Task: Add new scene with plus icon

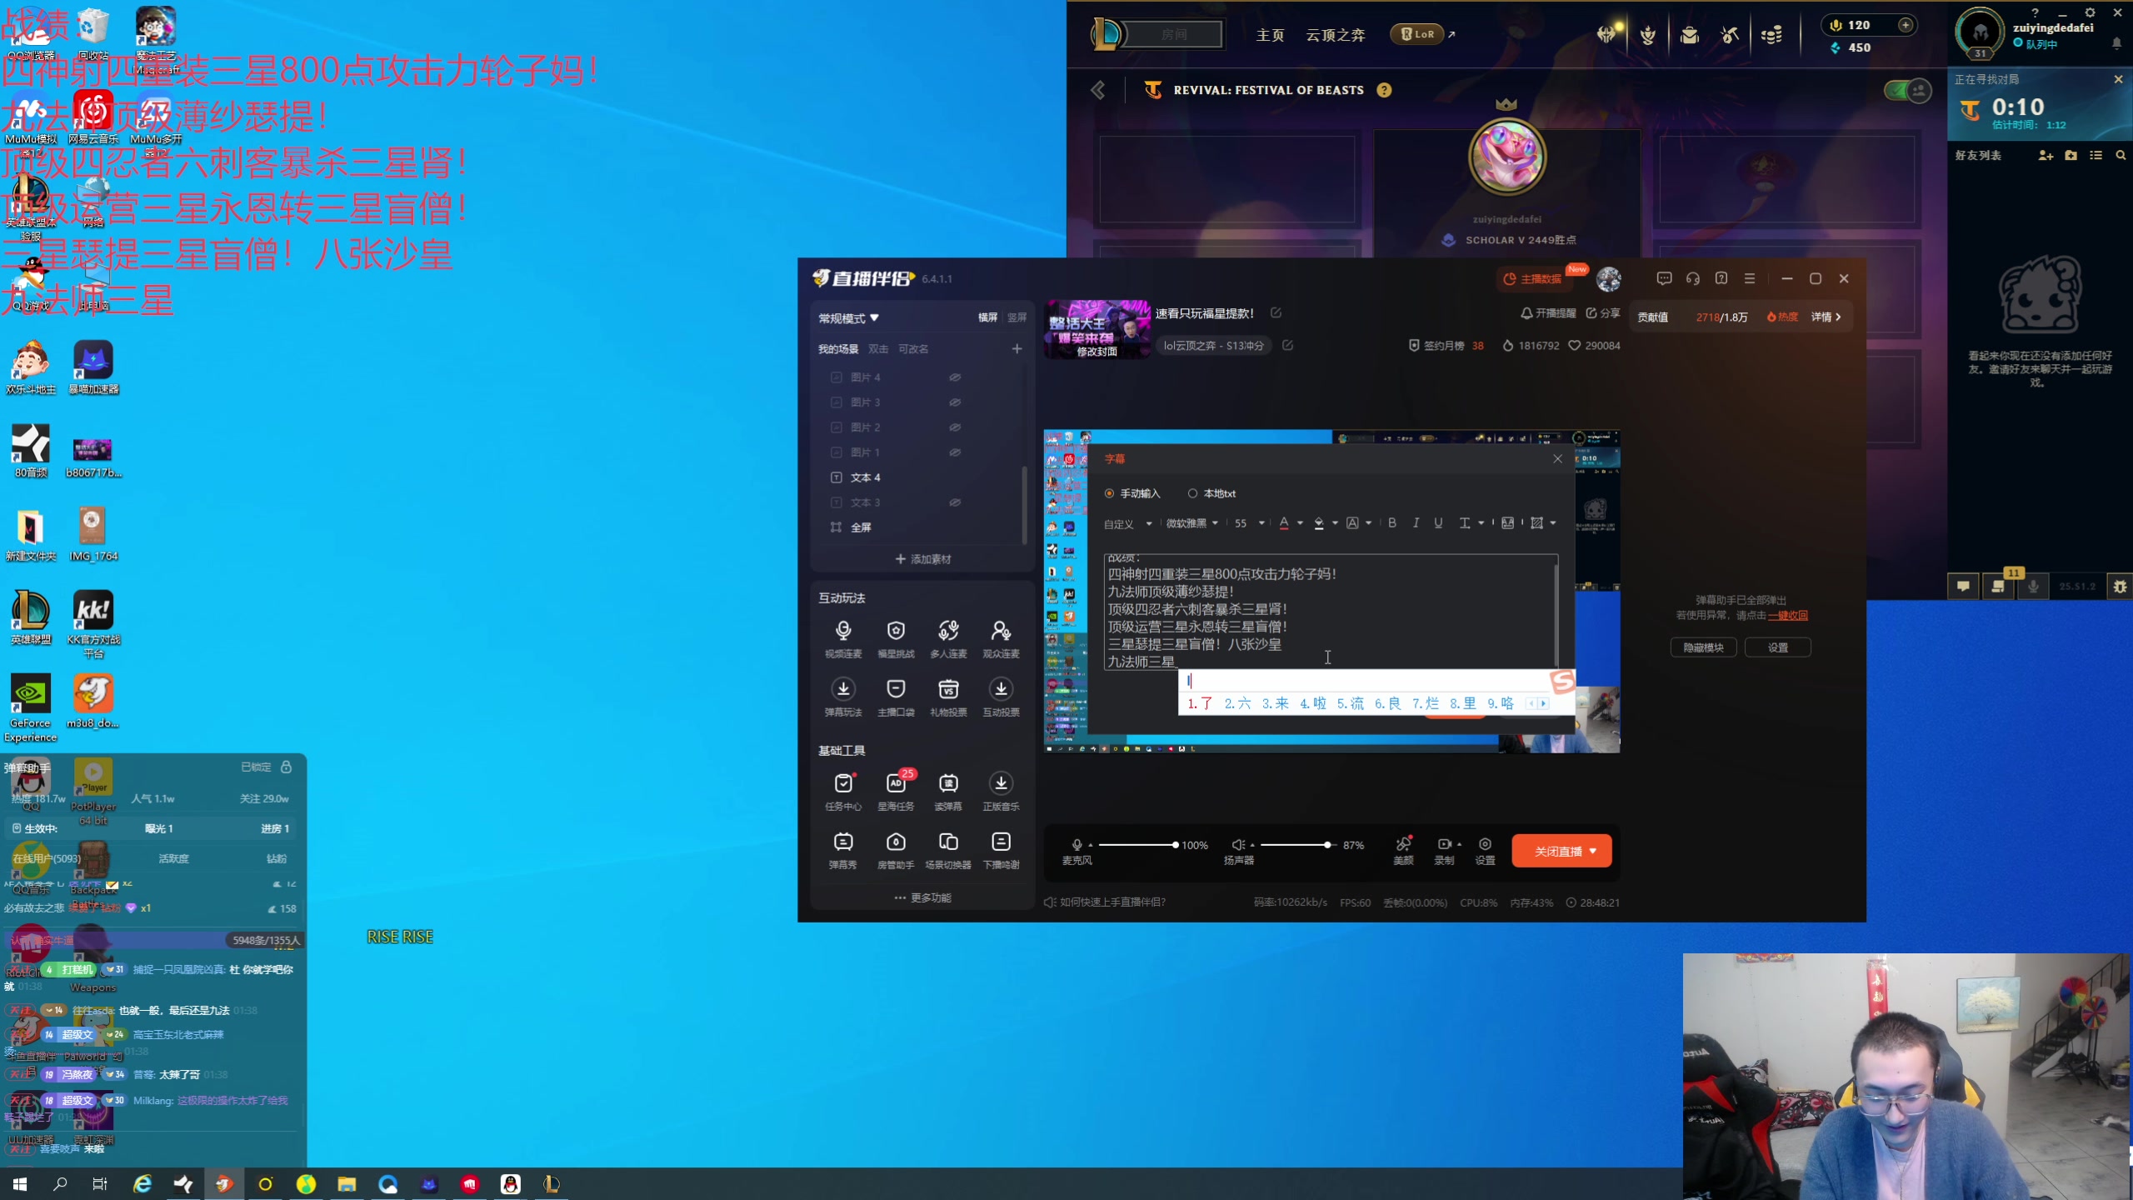Action: click(x=1017, y=348)
